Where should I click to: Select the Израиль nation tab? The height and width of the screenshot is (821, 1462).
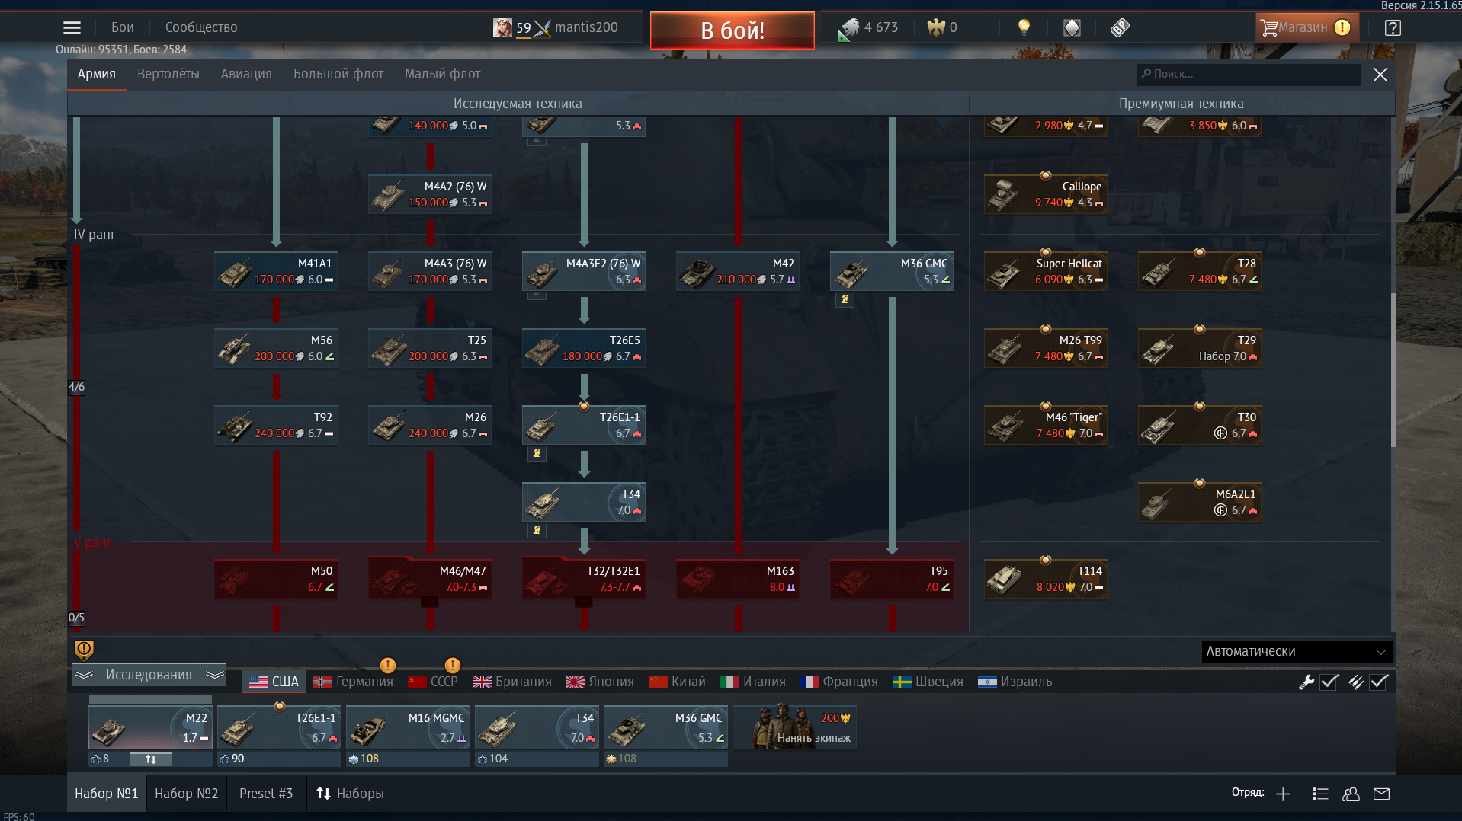[1015, 682]
